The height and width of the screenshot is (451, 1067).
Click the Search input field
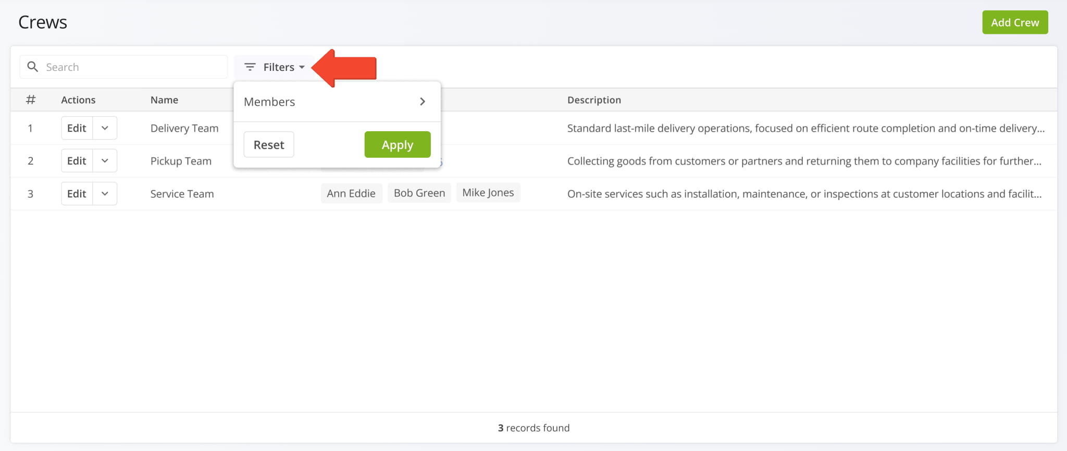click(x=133, y=67)
